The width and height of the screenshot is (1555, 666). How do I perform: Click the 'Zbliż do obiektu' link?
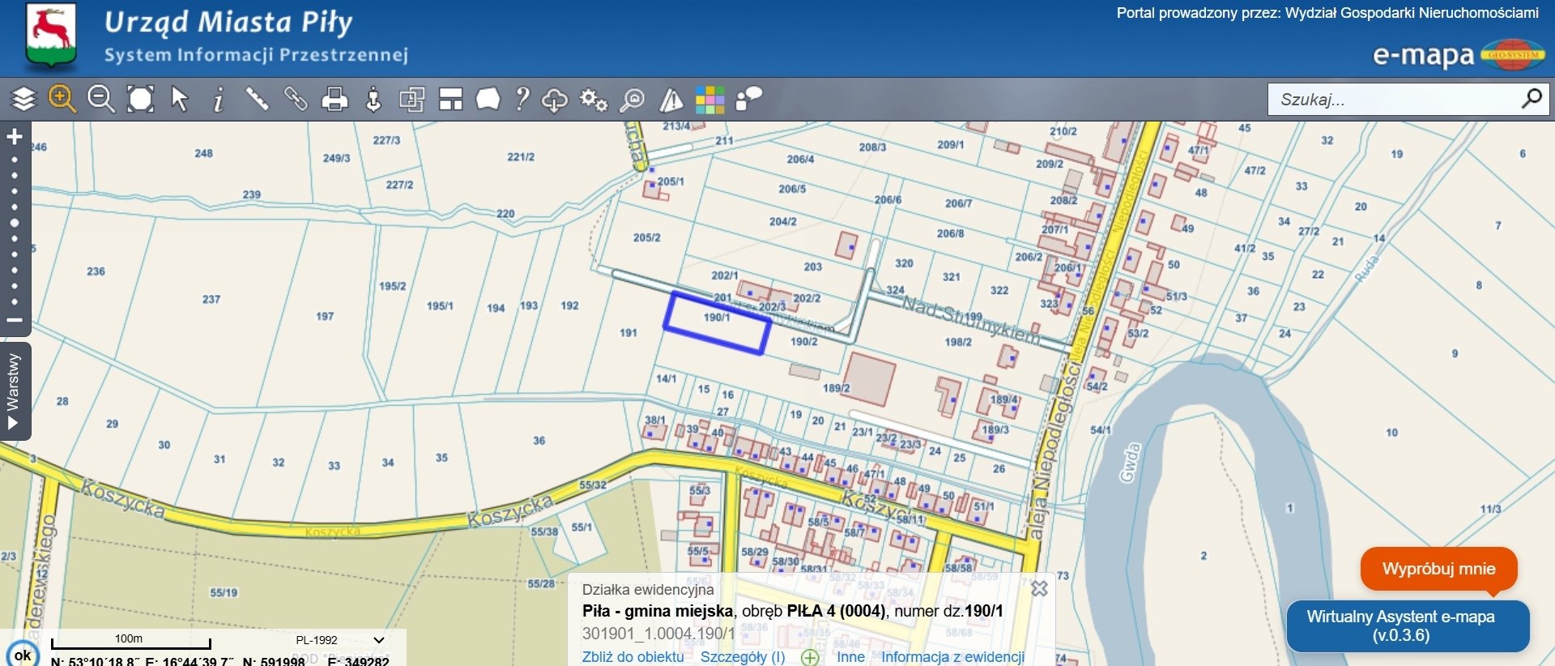pos(633,657)
